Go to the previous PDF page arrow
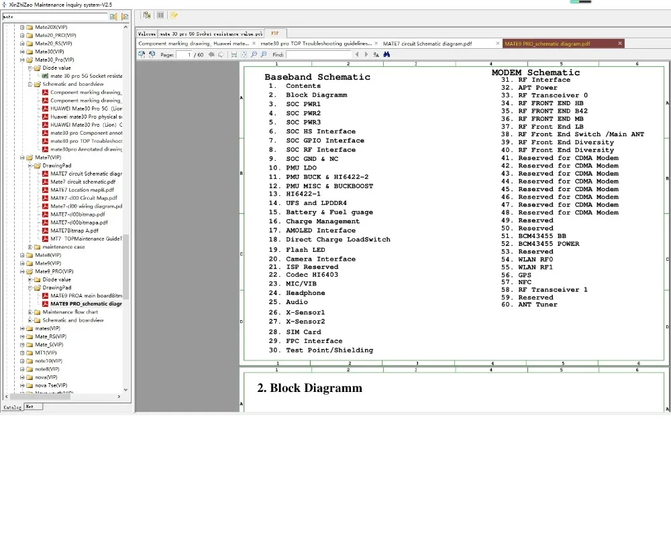Image resolution: width=671 pixels, height=540 pixels. point(211,55)
